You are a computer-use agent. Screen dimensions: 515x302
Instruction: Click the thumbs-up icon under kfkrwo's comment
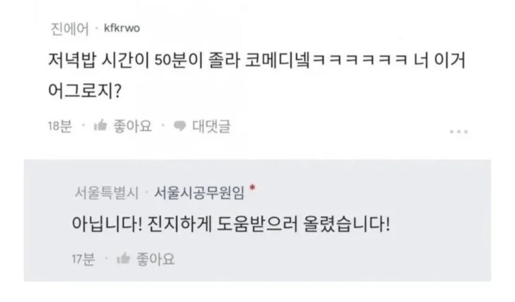pos(101,126)
